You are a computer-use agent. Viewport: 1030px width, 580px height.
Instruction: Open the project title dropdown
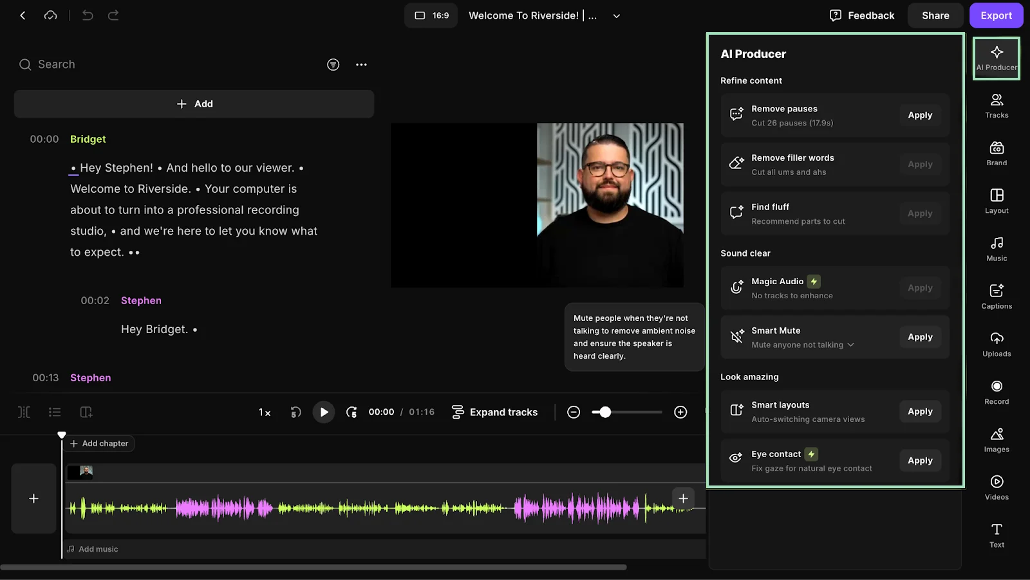coord(615,15)
